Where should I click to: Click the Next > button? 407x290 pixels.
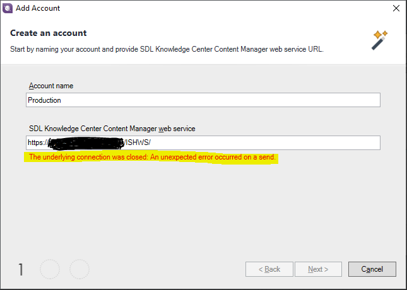318,269
